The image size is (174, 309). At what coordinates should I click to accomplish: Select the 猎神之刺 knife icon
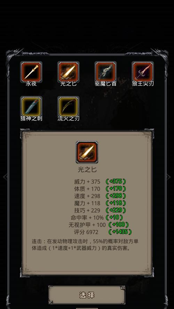coord(31,106)
